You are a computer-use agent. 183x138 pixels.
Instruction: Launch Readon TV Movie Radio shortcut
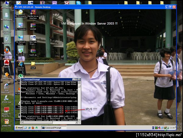pos(6,112)
